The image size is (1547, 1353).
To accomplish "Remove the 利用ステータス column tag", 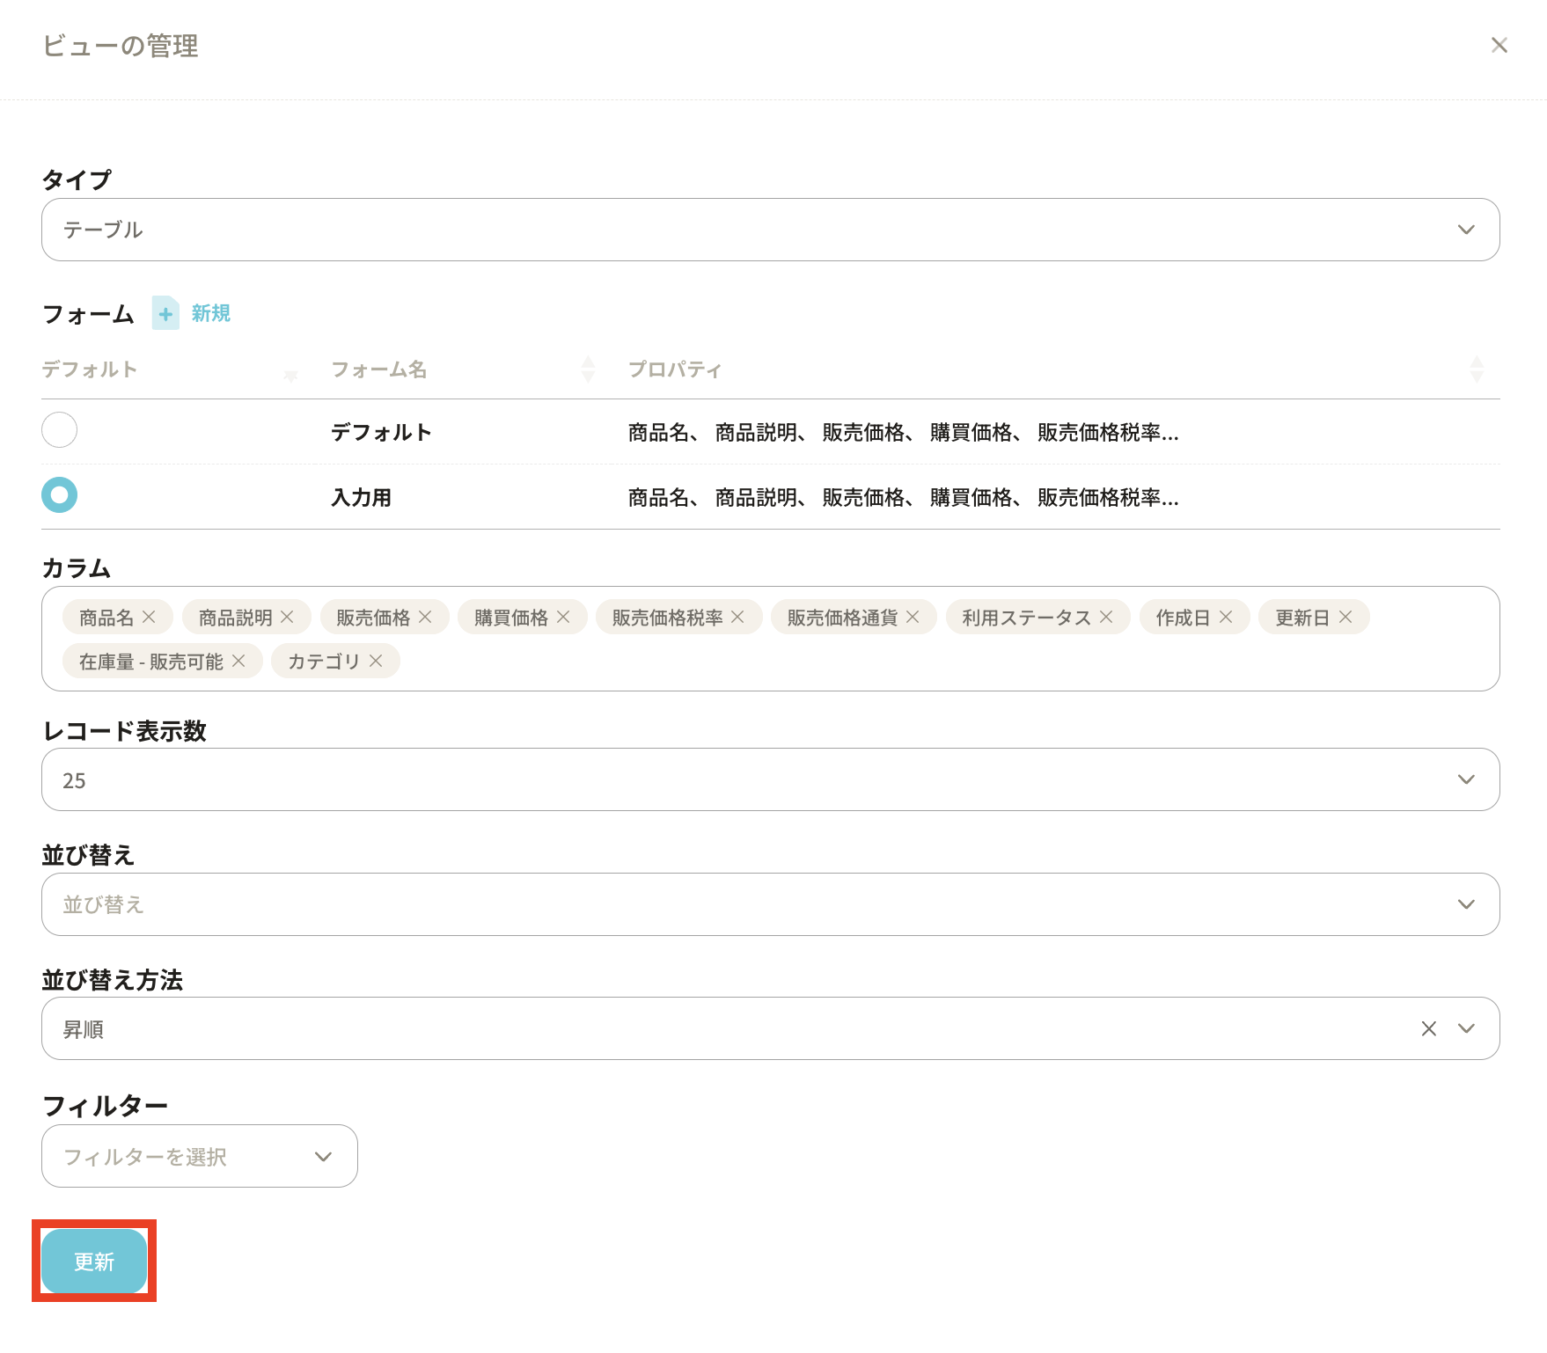I will tap(1106, 618).
